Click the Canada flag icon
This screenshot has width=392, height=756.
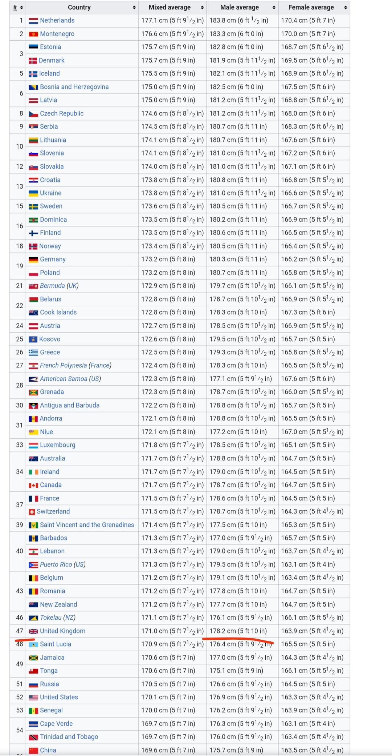33,485
